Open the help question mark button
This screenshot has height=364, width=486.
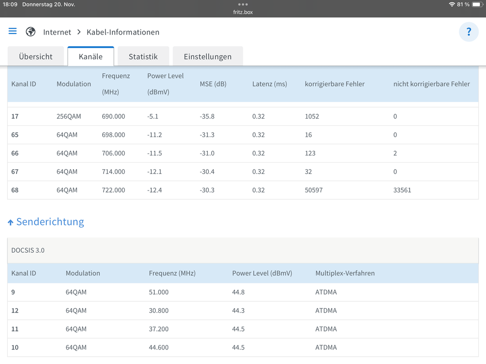[468, 32]
